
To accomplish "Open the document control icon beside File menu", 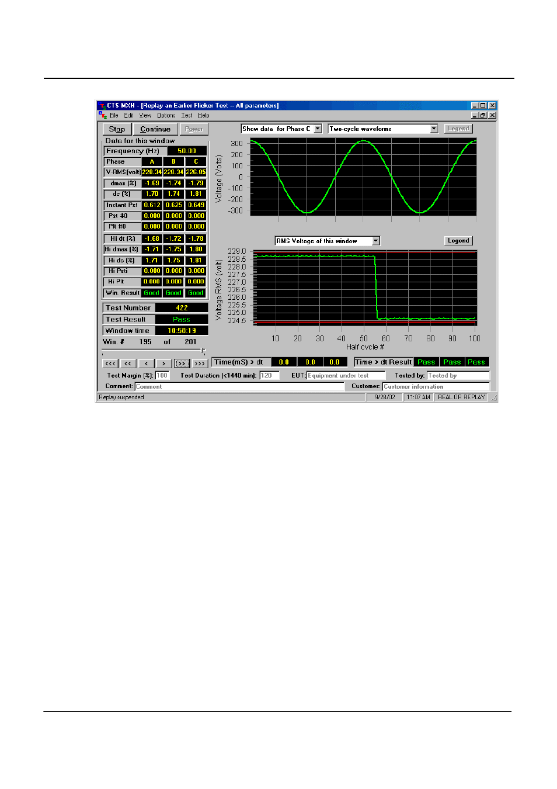I will pyautogui.click(x=103, y=115).
